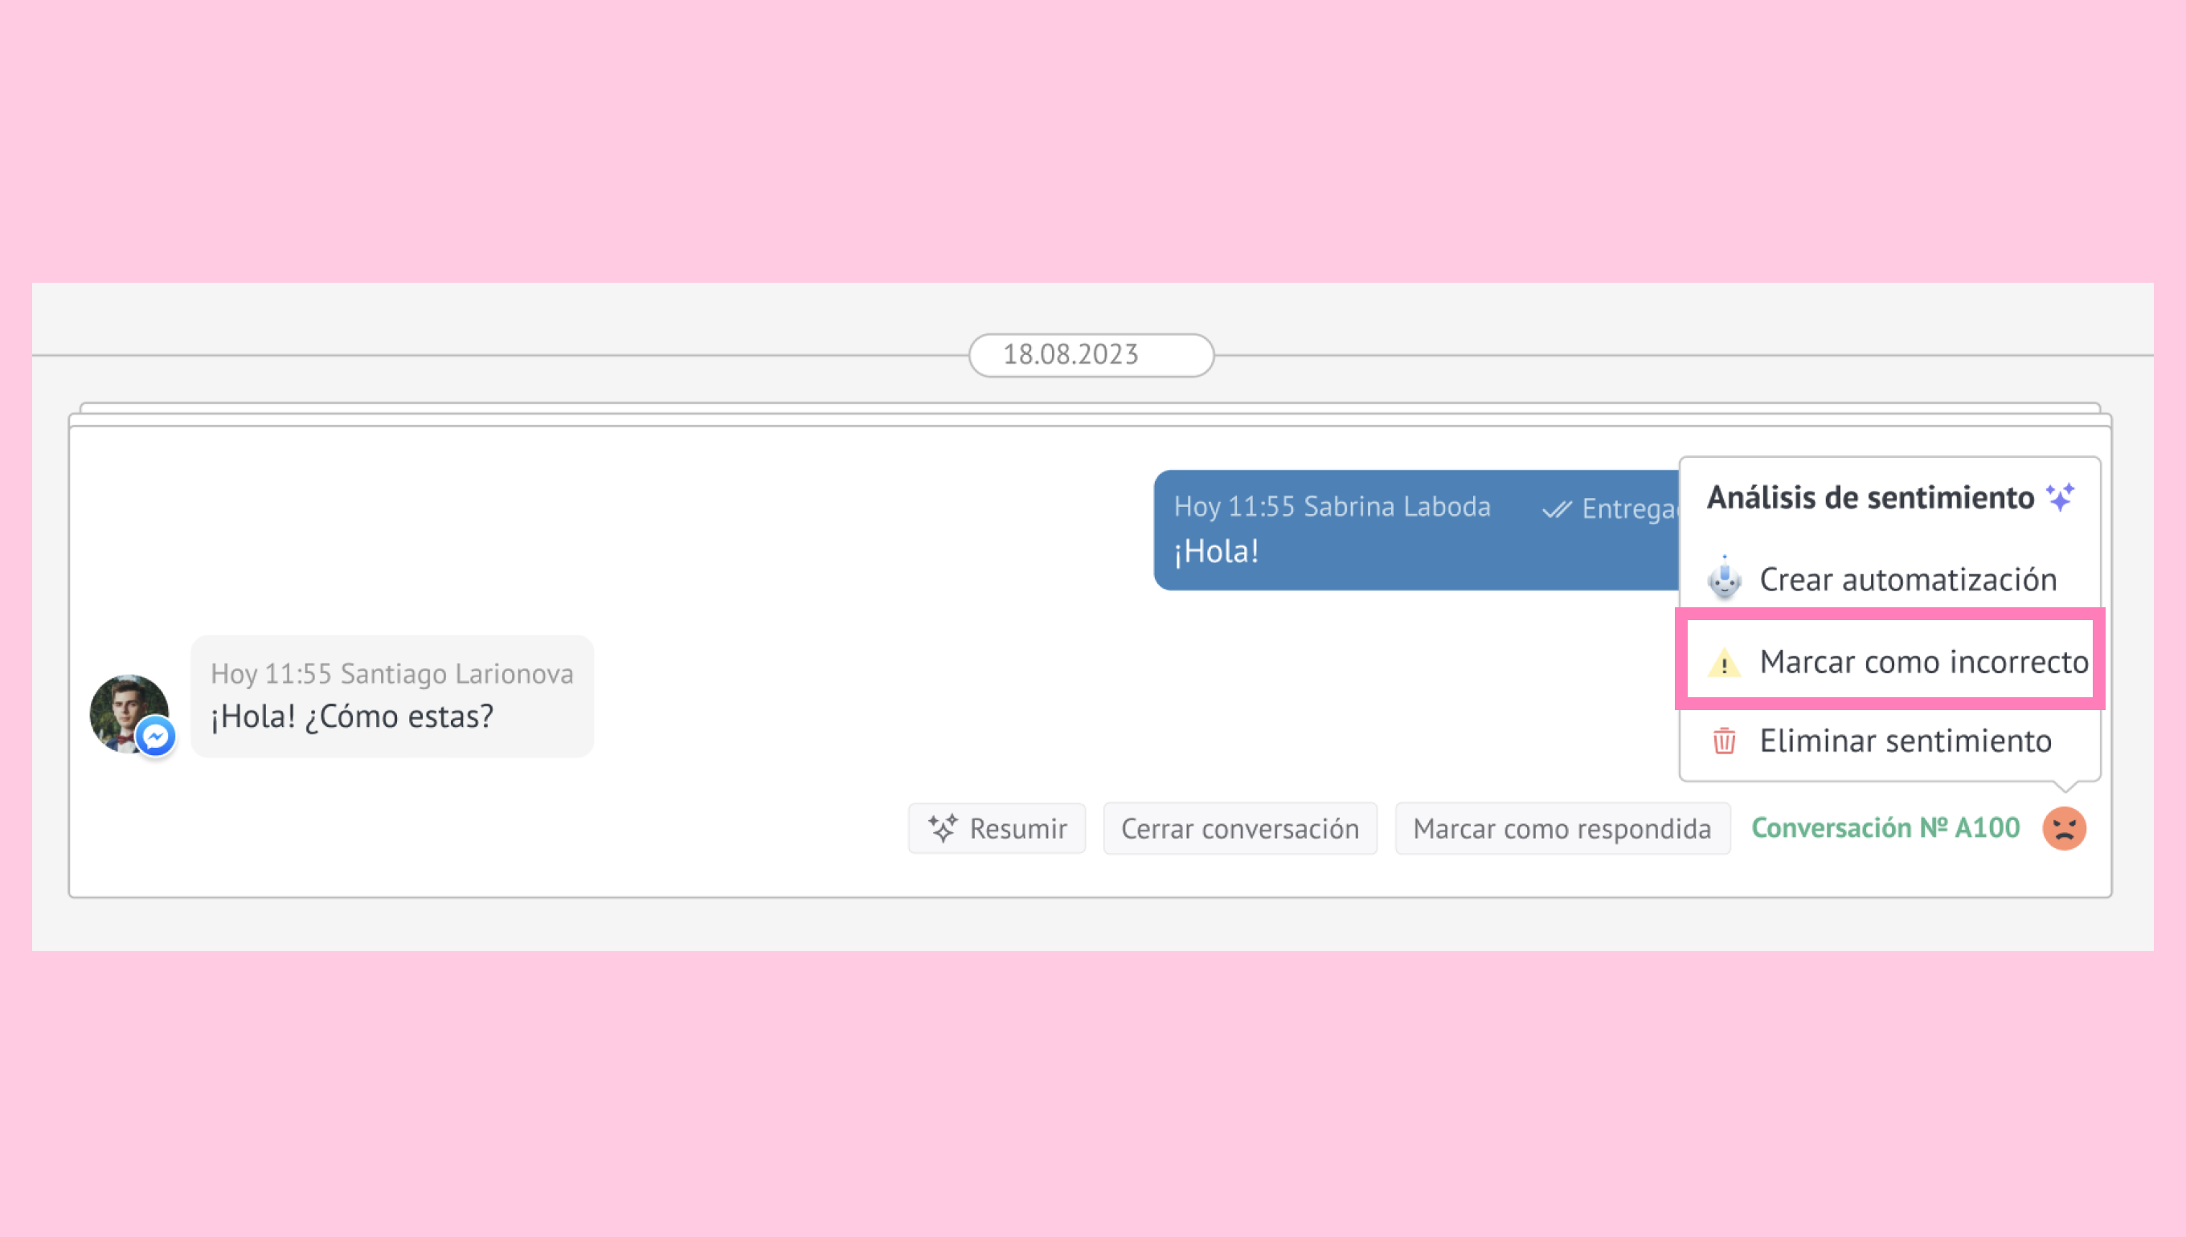Click Santiago Larionova's profile picture

(129, 712)
